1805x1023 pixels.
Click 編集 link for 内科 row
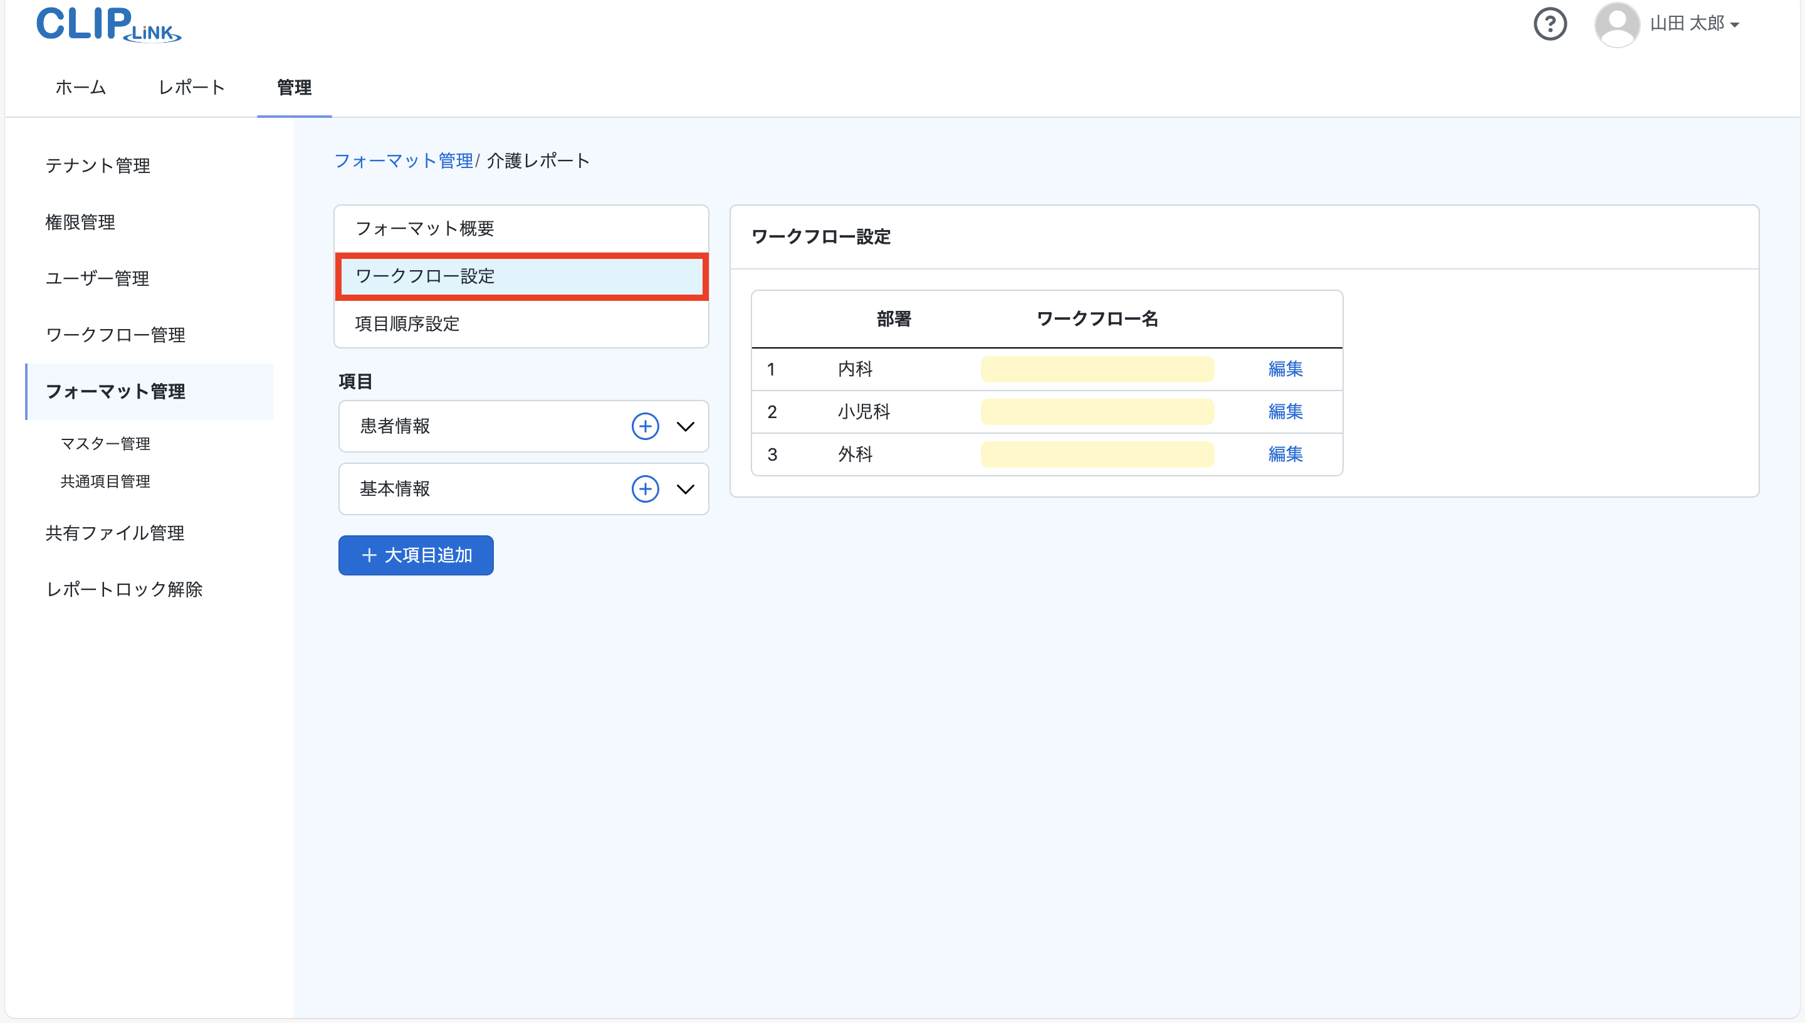coord(1285,369)
